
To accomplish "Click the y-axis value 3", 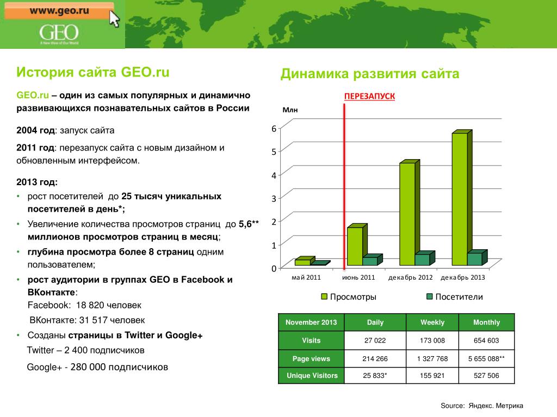I will (274, 199).
